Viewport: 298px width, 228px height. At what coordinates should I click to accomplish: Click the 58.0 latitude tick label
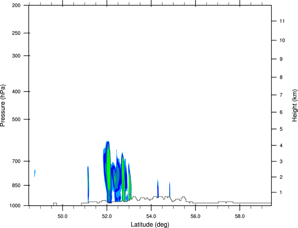tap(240, 216)
